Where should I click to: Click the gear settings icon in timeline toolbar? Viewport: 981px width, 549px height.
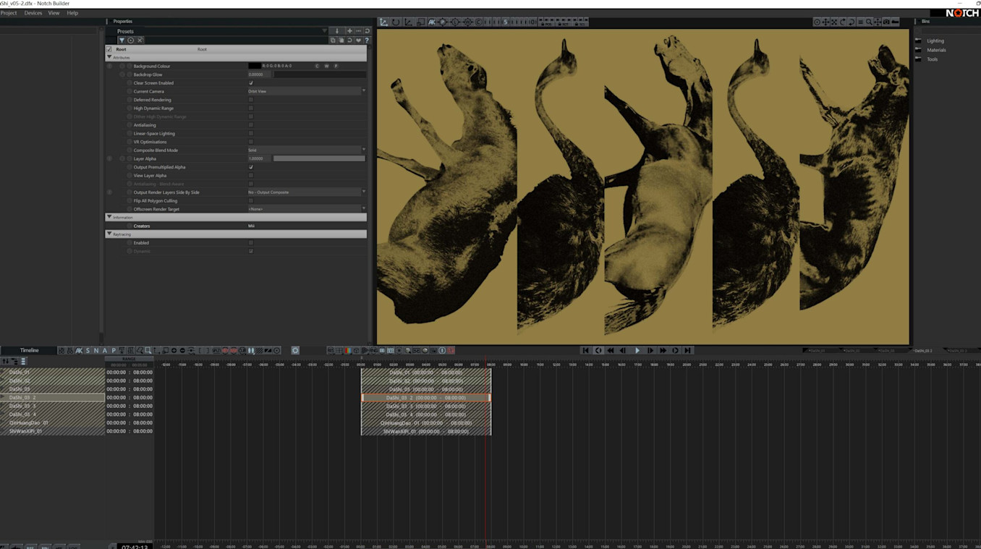coord(295,351)
